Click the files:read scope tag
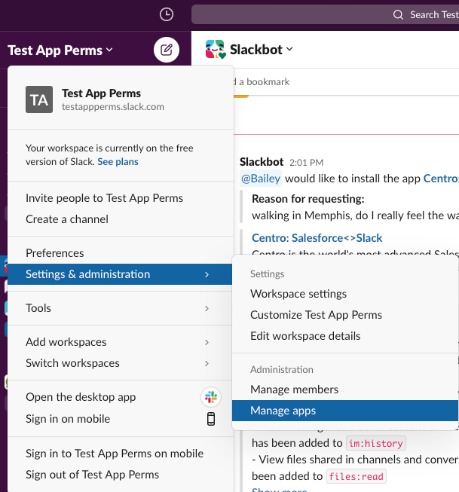Screen dimensions: 459x492 (x=356, y=476)
